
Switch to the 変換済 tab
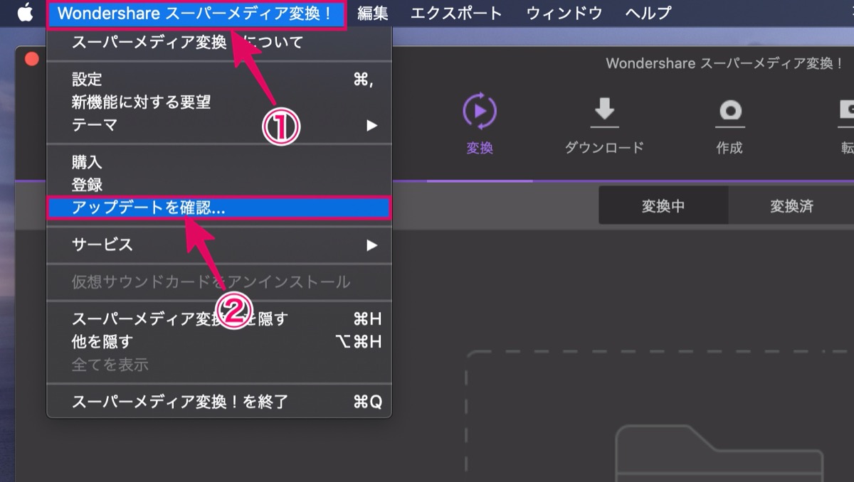(791, 206)
